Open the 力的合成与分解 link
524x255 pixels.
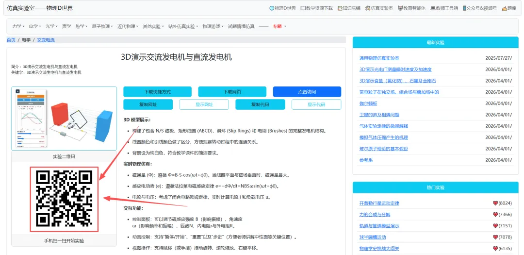point(375,215)
